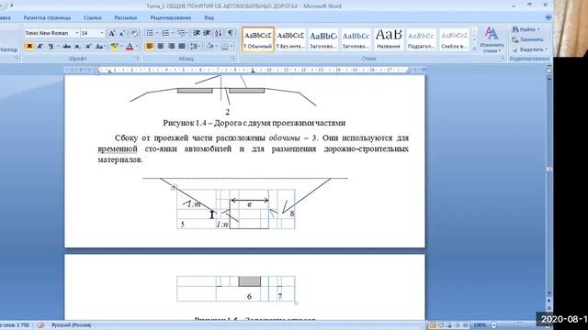
Task: Apply the Название style
Action: click(x=389, y=39)
